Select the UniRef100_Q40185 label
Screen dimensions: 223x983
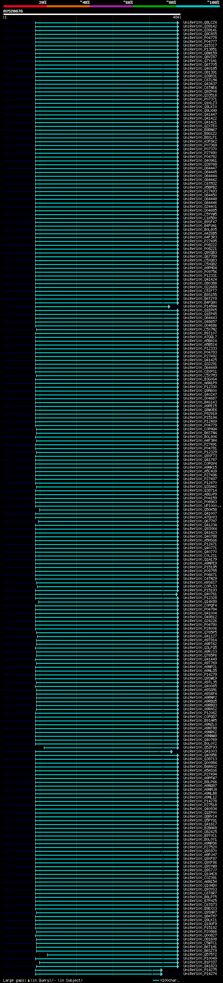coord(200,68)
